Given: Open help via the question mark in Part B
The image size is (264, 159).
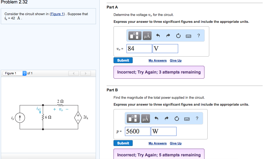Looking at the screenshot, I should pos(197,119).
